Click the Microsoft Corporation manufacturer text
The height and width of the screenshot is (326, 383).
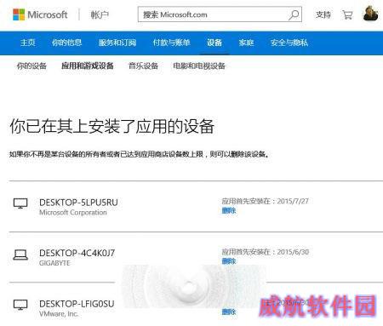point(73,213)
